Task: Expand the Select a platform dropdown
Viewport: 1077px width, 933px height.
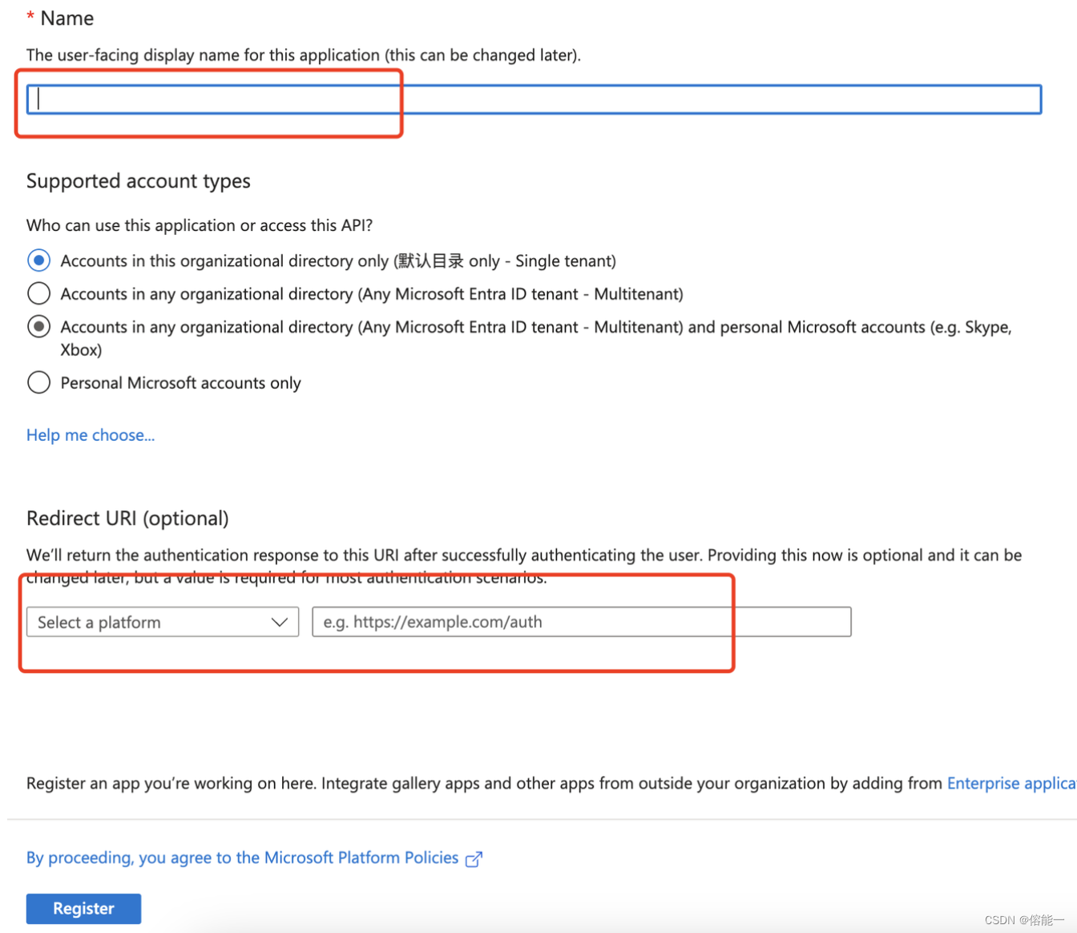Action: (163, 622)
